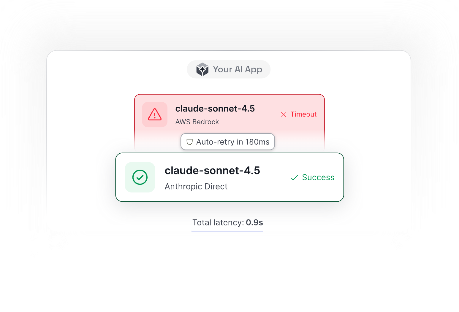The height and width of the screenshot is (312, 459).
Task: Click the shield icon in Auto-retry badge
Action: pos(189,142)
